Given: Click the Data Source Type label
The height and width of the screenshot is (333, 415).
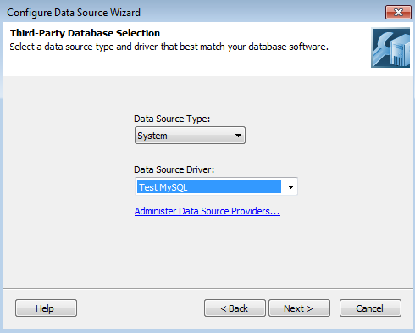Looking at the screenshot, I should coord(172,119).
